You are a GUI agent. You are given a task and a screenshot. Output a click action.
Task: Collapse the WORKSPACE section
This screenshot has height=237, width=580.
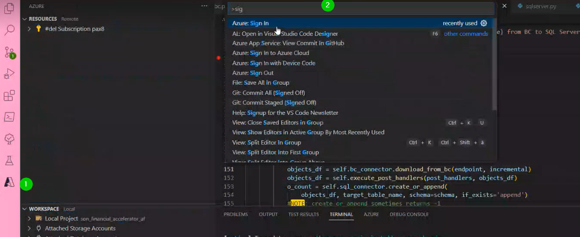24,209
